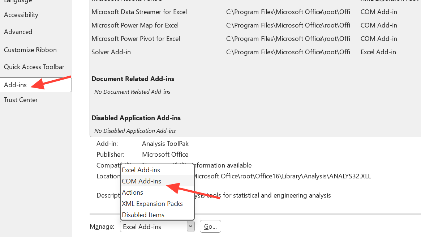
Task: Pick Actions from the Manage dropdown options
Action: pyautogui.click(x=132, y=192)
